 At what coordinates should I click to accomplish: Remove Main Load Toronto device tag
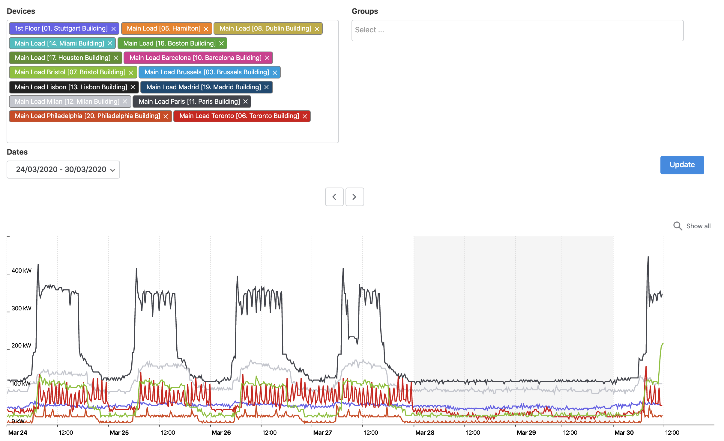click(305, 116)
